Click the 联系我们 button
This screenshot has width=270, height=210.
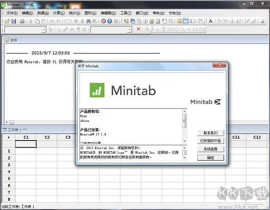[x=210, y=133]
